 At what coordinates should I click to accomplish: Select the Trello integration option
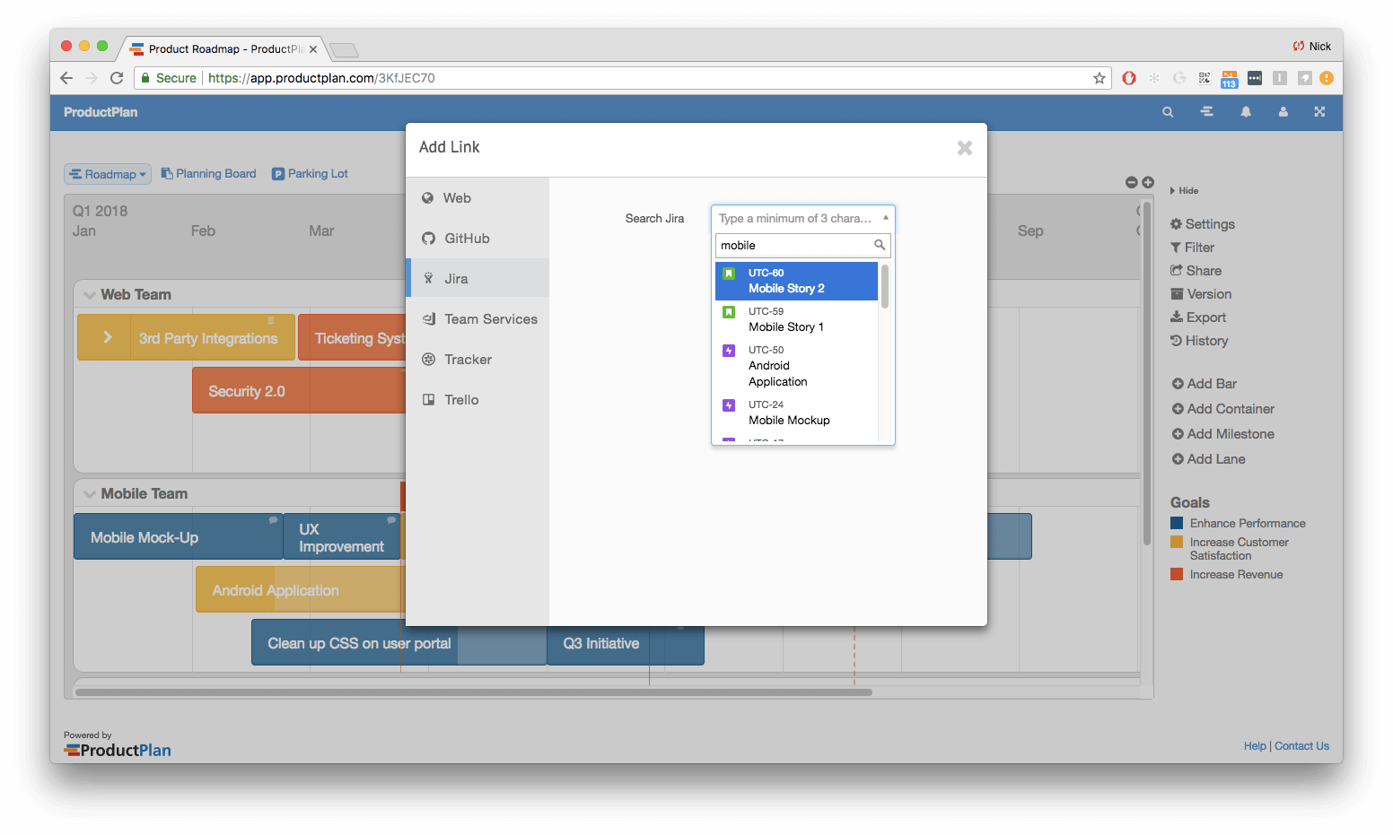point(460,399)
